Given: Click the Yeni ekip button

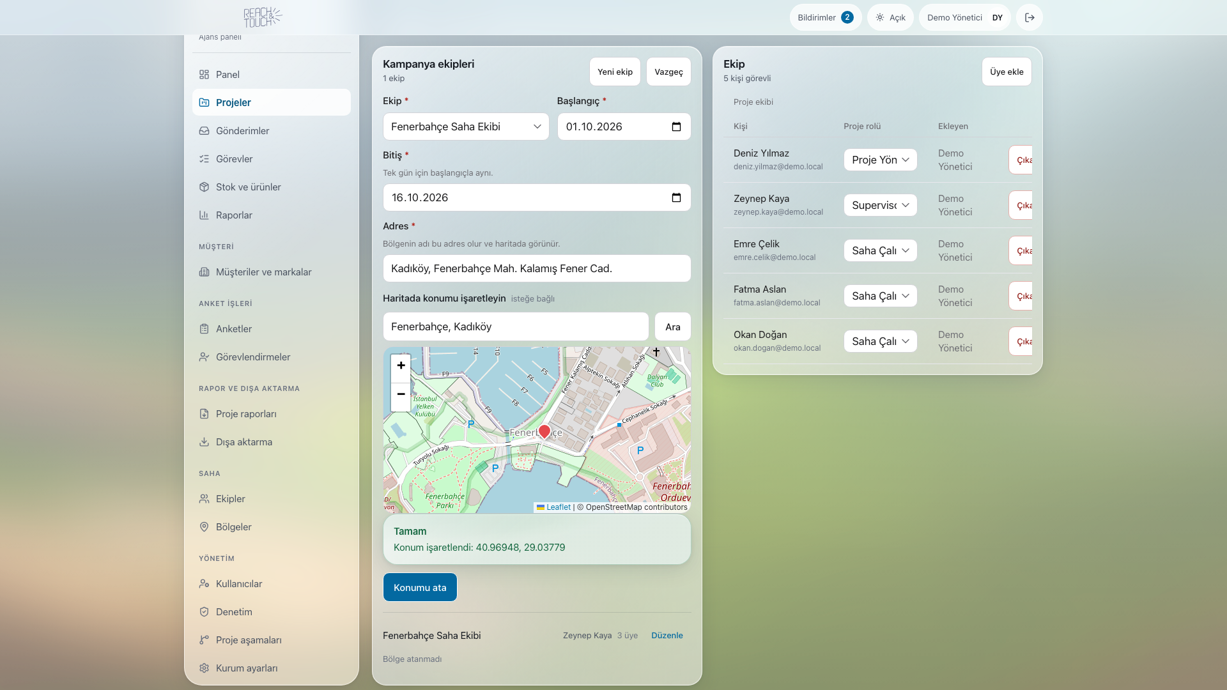Looking at the screenshot, I should 615,72.
